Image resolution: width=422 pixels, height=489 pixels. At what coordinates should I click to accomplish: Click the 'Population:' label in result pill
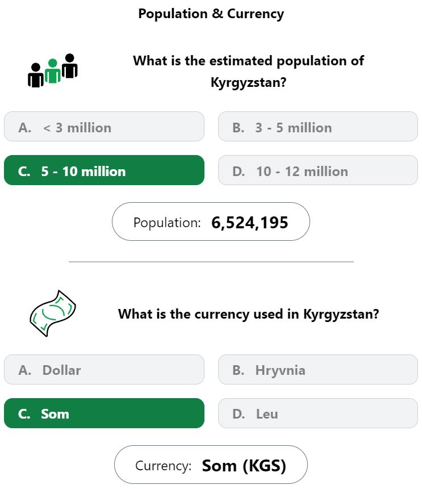click(x=167, y=223)
